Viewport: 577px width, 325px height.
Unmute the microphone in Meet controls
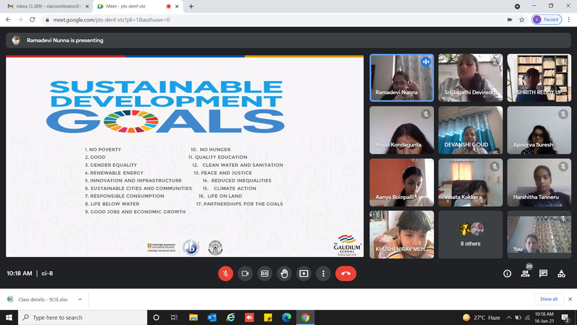[226, 274]
